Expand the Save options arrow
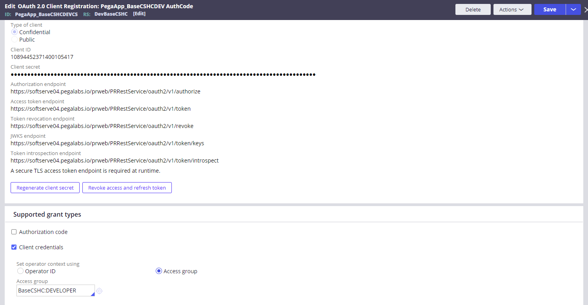 click(573, 9)
